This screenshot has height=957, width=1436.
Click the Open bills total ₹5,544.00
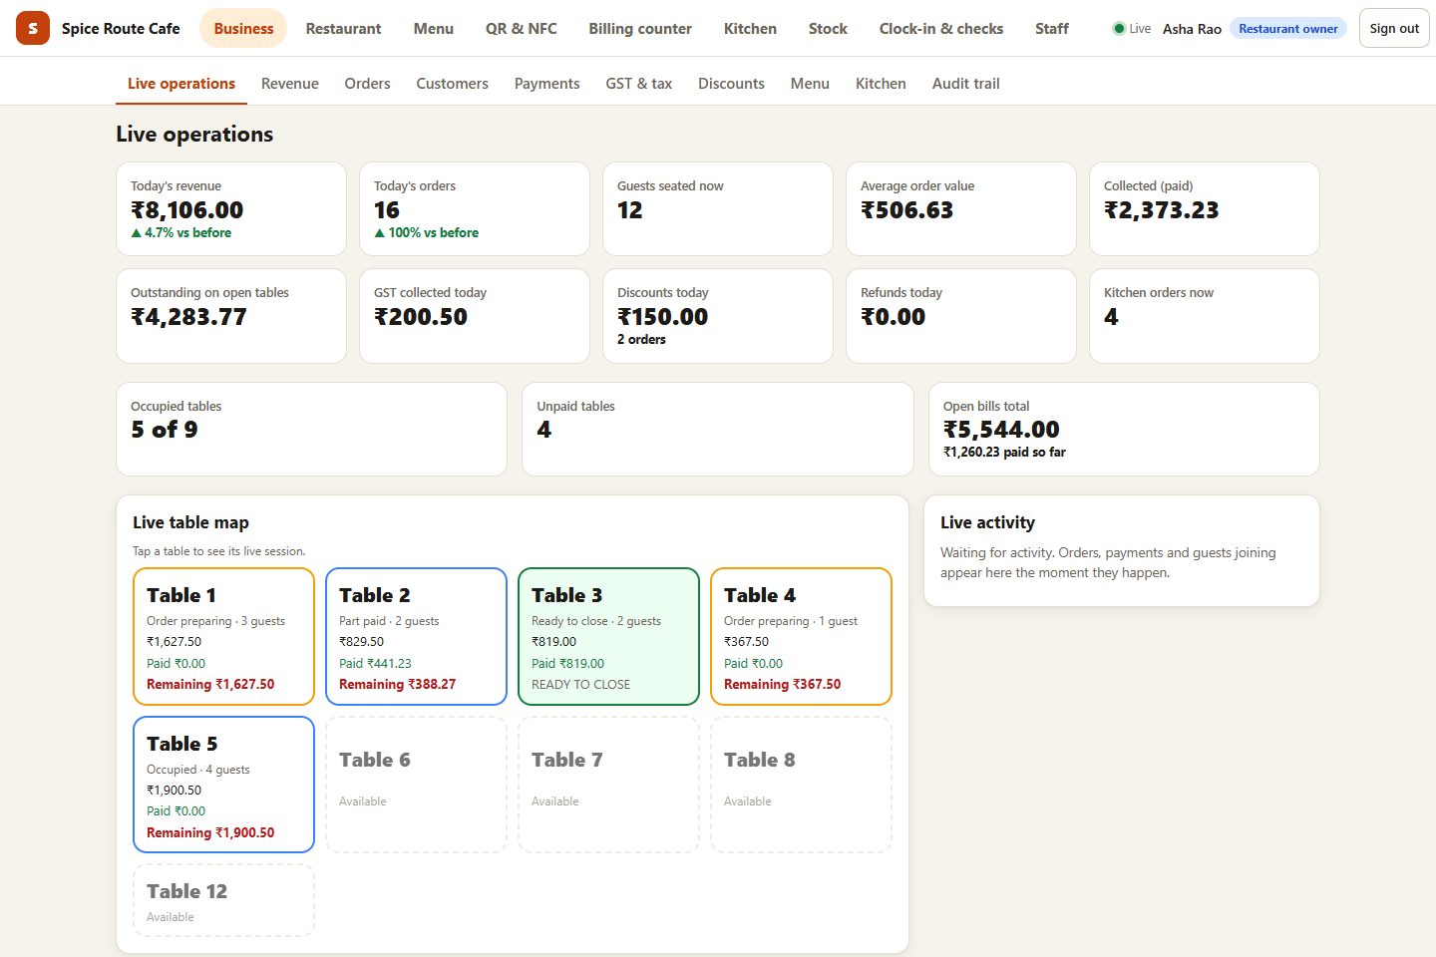pos(1001,430)
